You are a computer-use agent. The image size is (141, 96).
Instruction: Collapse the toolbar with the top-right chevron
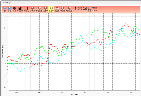click(139, 5)
